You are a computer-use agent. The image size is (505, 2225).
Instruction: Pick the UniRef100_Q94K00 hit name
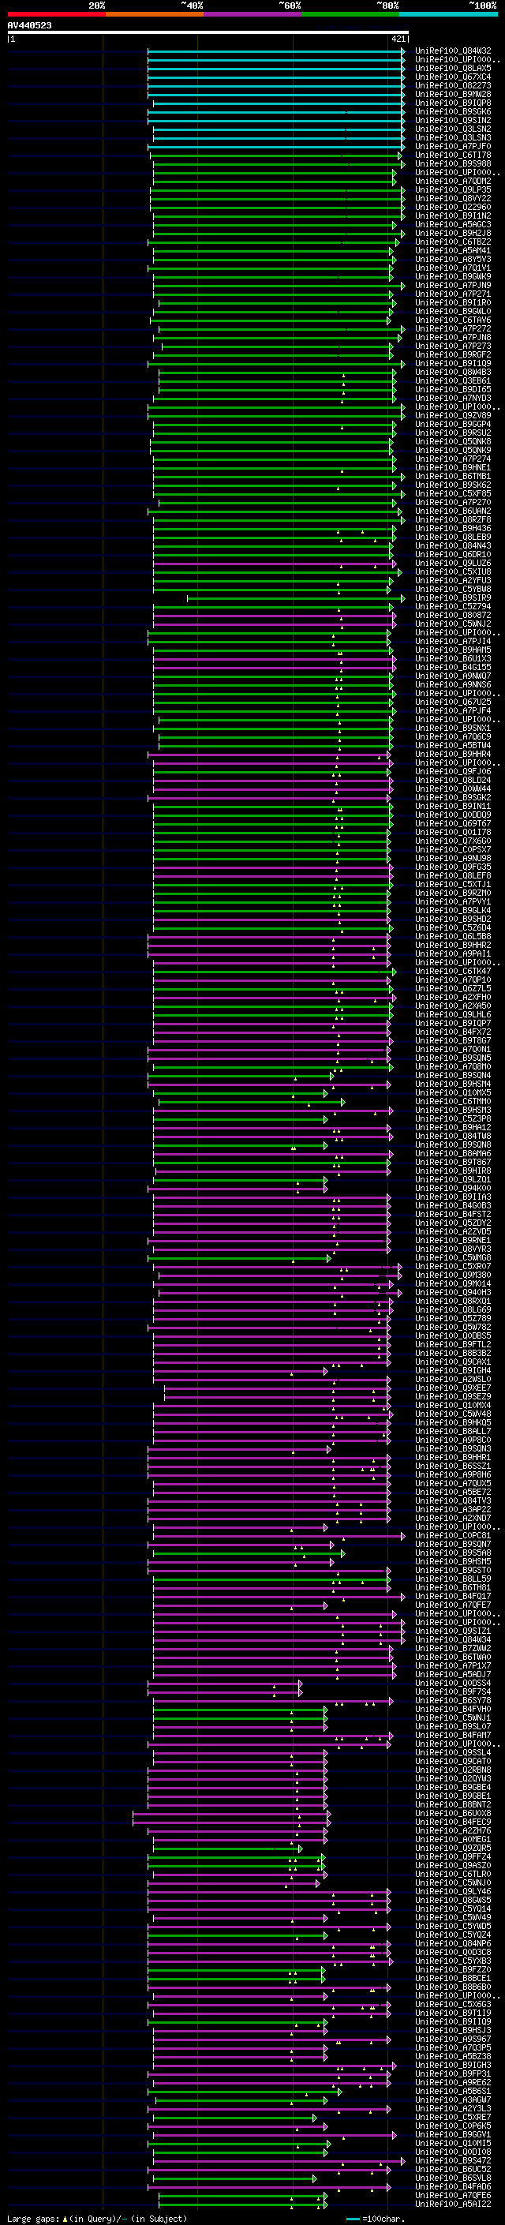(x=453, y=1188)
